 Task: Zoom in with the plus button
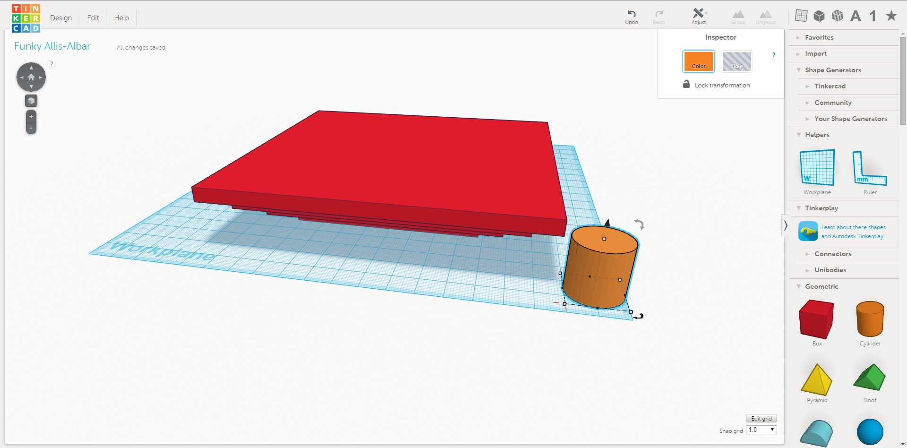tap(31, 116)
